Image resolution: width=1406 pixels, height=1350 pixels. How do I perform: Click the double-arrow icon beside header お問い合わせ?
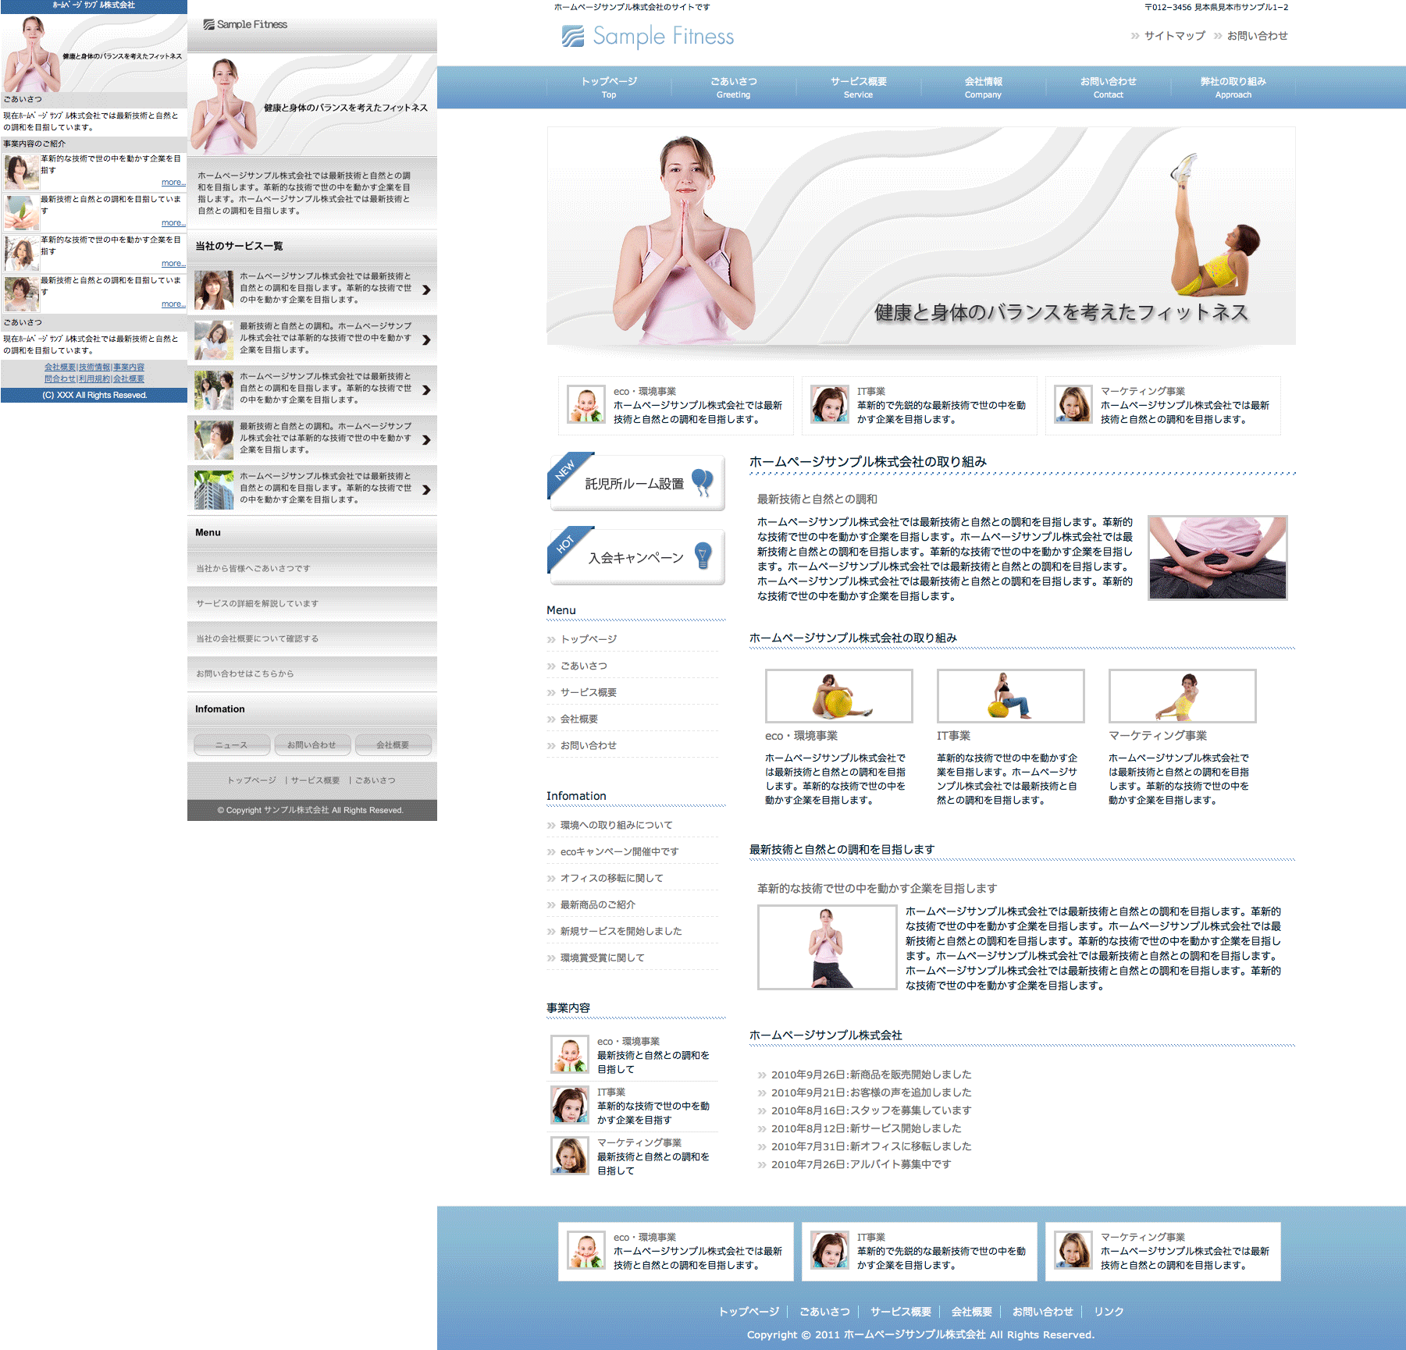(x=1218, y=36)
